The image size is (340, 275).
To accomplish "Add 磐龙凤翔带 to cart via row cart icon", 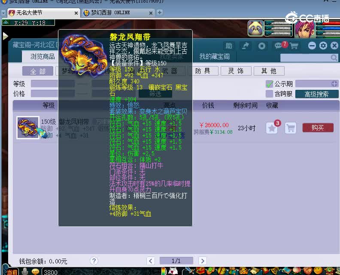I will pos(291,128).
